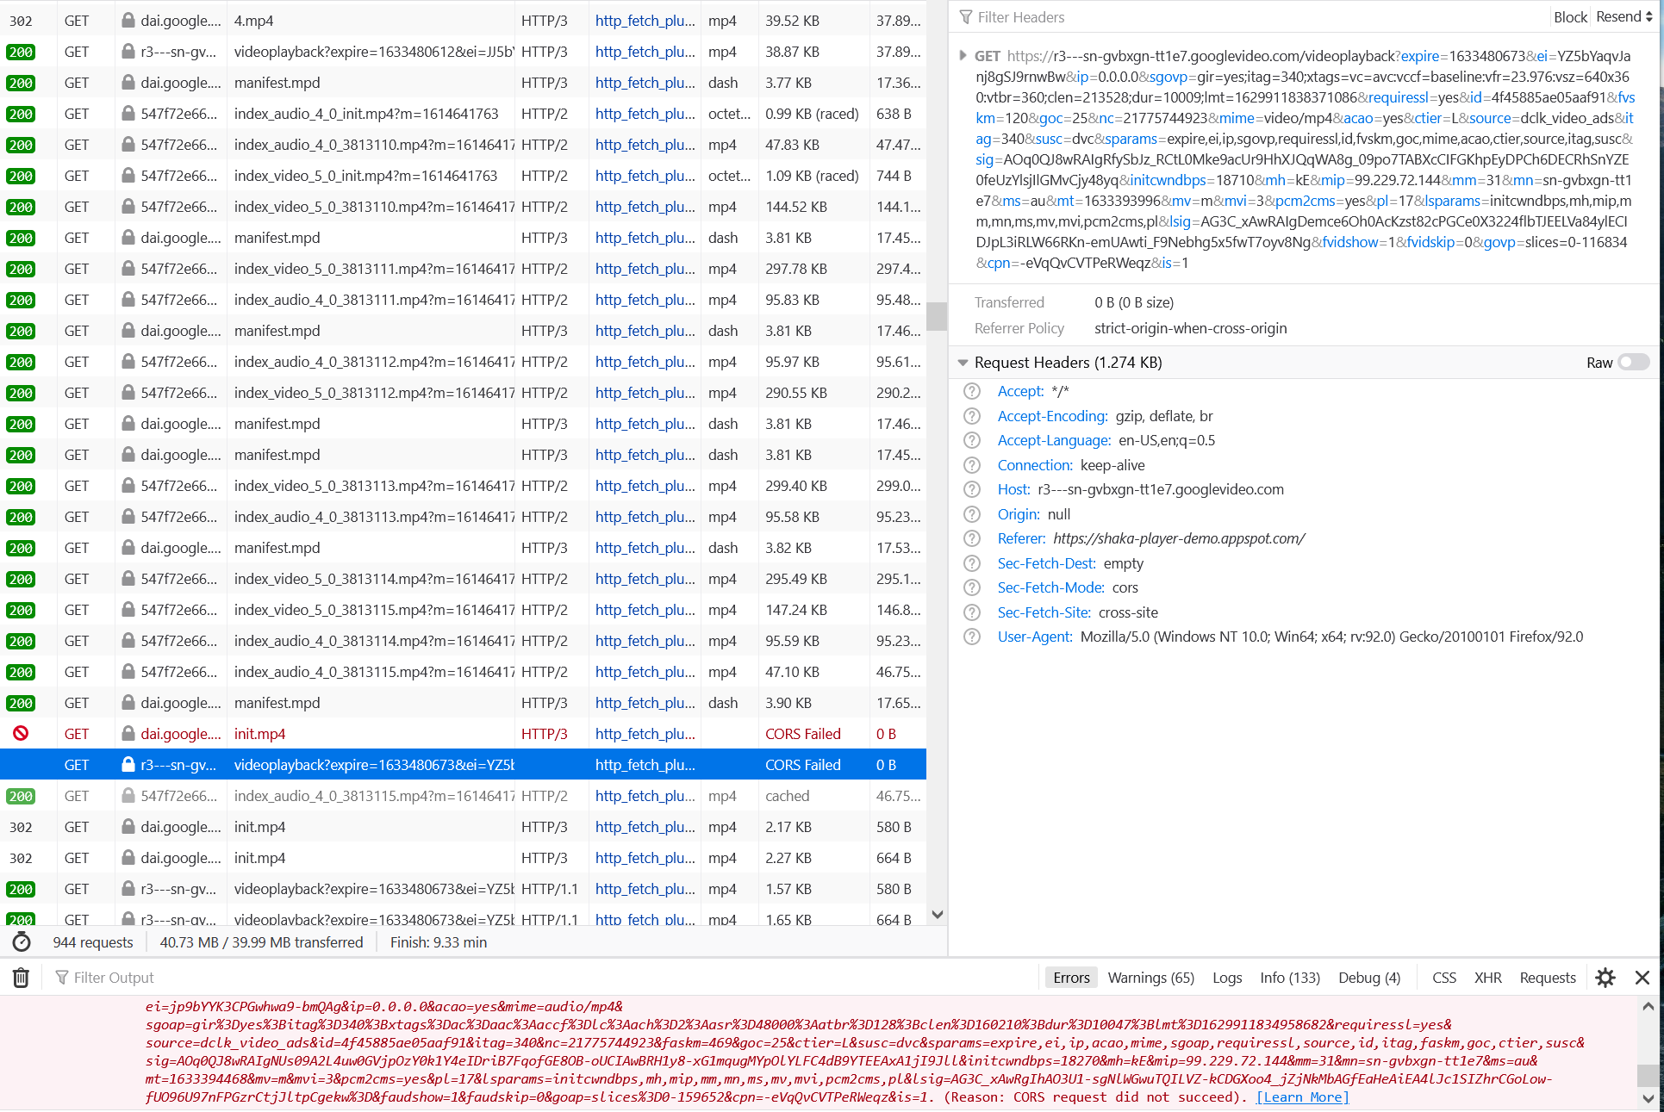
Task: Expand the GET videoplayback request details triangle
Action: (x=963, y=55)
